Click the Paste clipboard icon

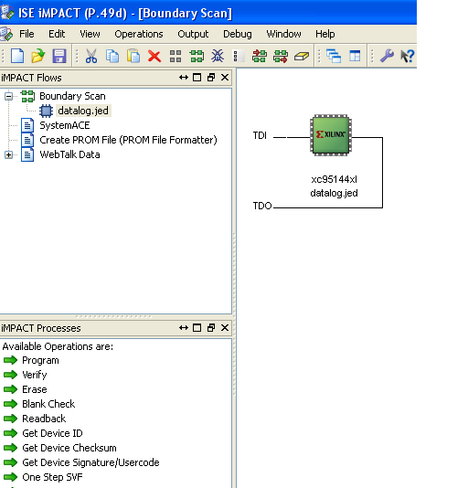(133, 57)
